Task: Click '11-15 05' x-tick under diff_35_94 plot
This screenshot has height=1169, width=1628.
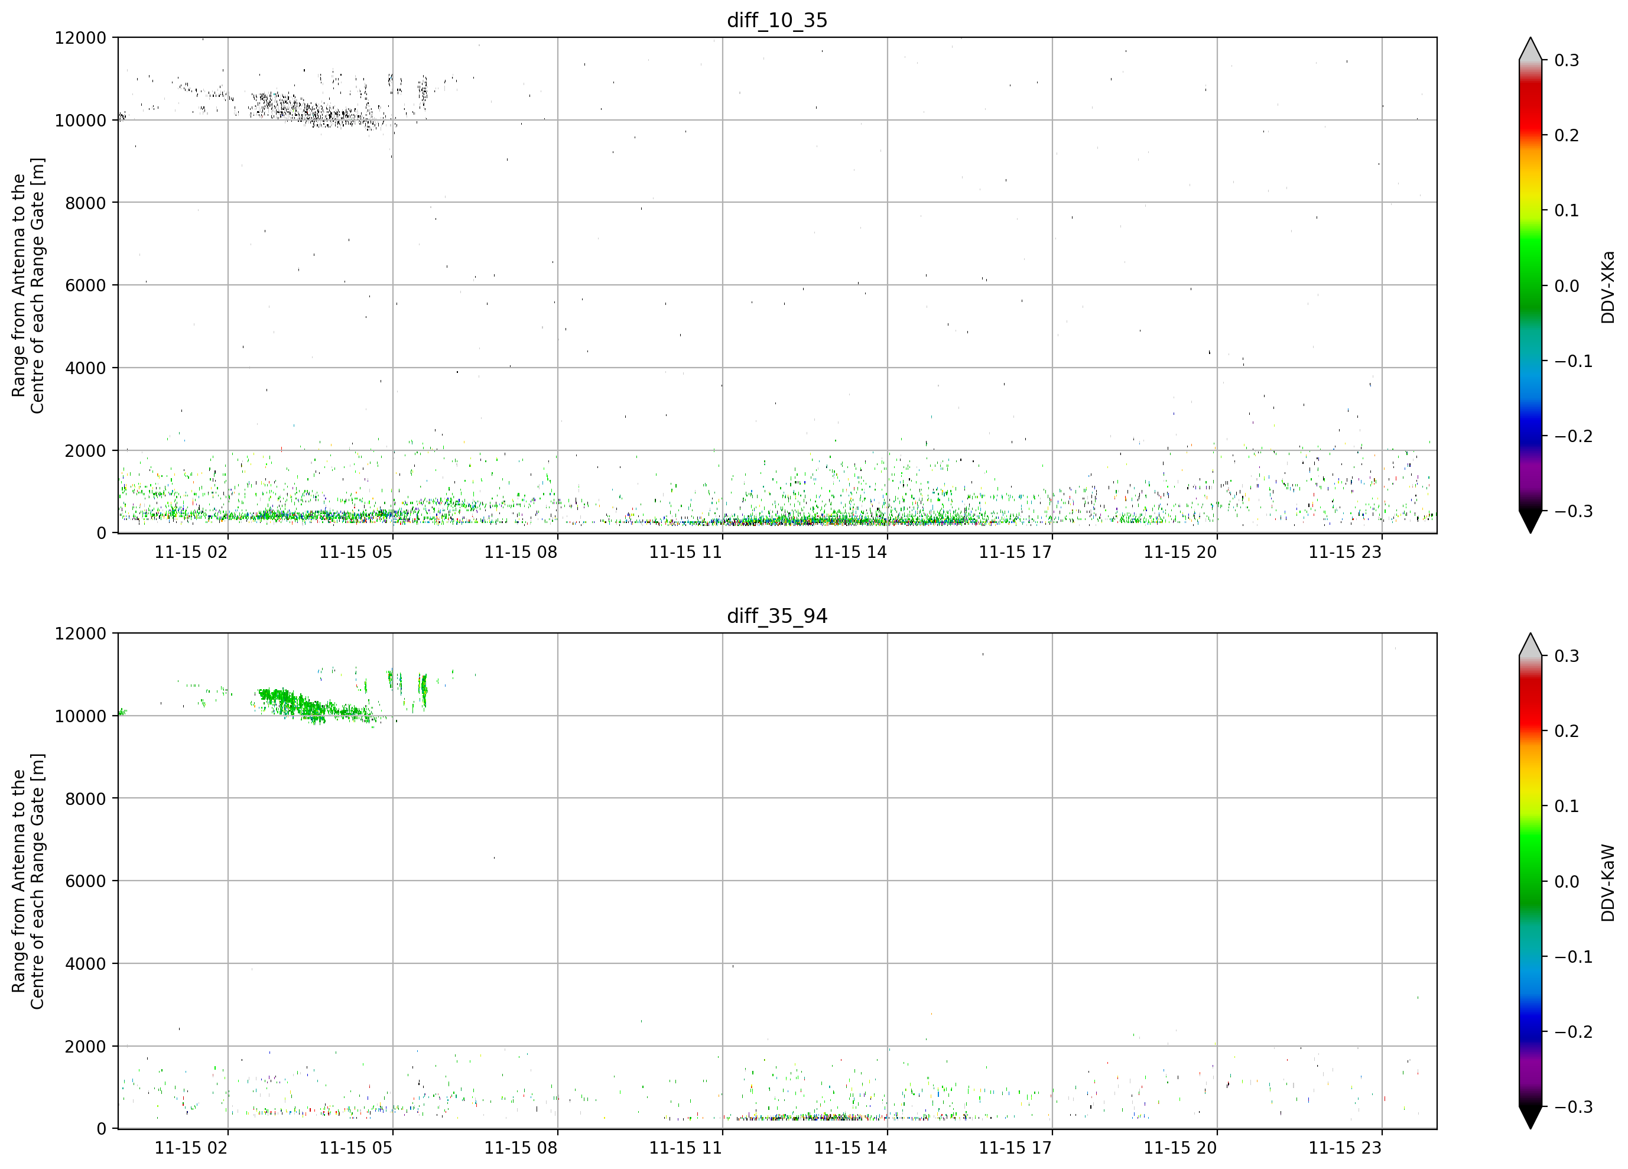Action: [x=356, y=1148]
